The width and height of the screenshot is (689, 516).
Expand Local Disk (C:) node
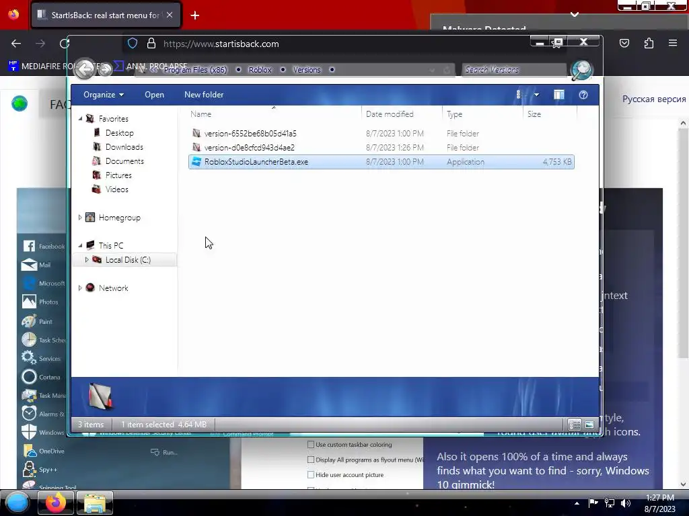coord(87,260)
